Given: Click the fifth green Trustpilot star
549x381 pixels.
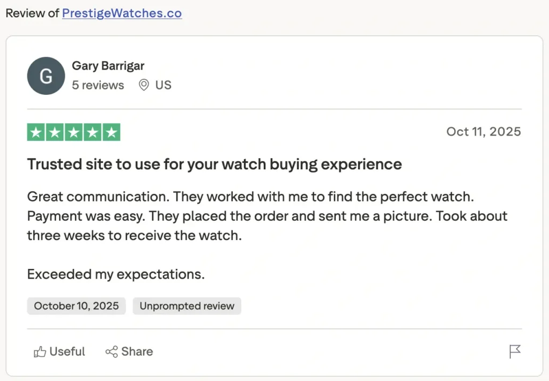Looking at the screenshot, I should tap(112, 132).
